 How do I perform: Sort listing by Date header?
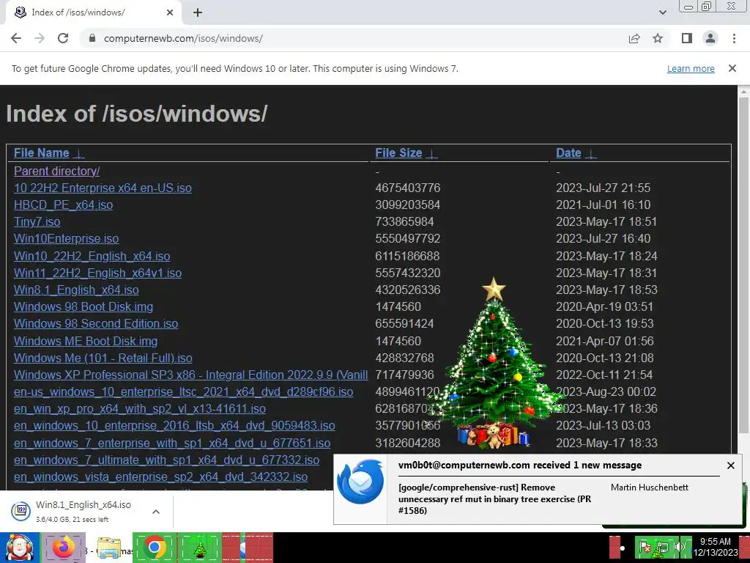(x=568, y=152)
